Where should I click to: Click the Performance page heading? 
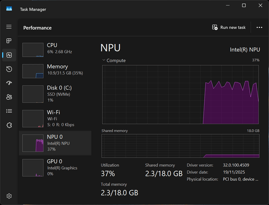[x=37, y=28]
